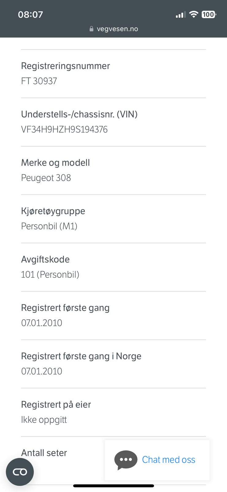Screen dimensions: 227x492
Task: Tap the battery indicator showing 100
Action: click(x=209, y=14)
